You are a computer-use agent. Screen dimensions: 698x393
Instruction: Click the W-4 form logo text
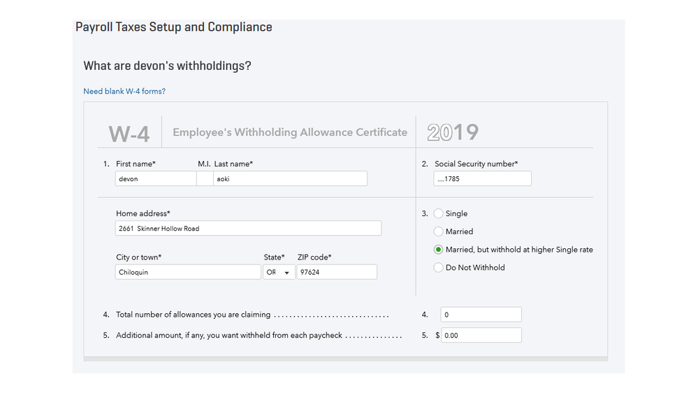click(129, 134)
